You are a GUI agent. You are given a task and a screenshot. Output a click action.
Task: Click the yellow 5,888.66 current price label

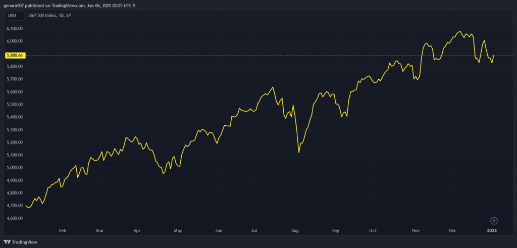[15, 55]
